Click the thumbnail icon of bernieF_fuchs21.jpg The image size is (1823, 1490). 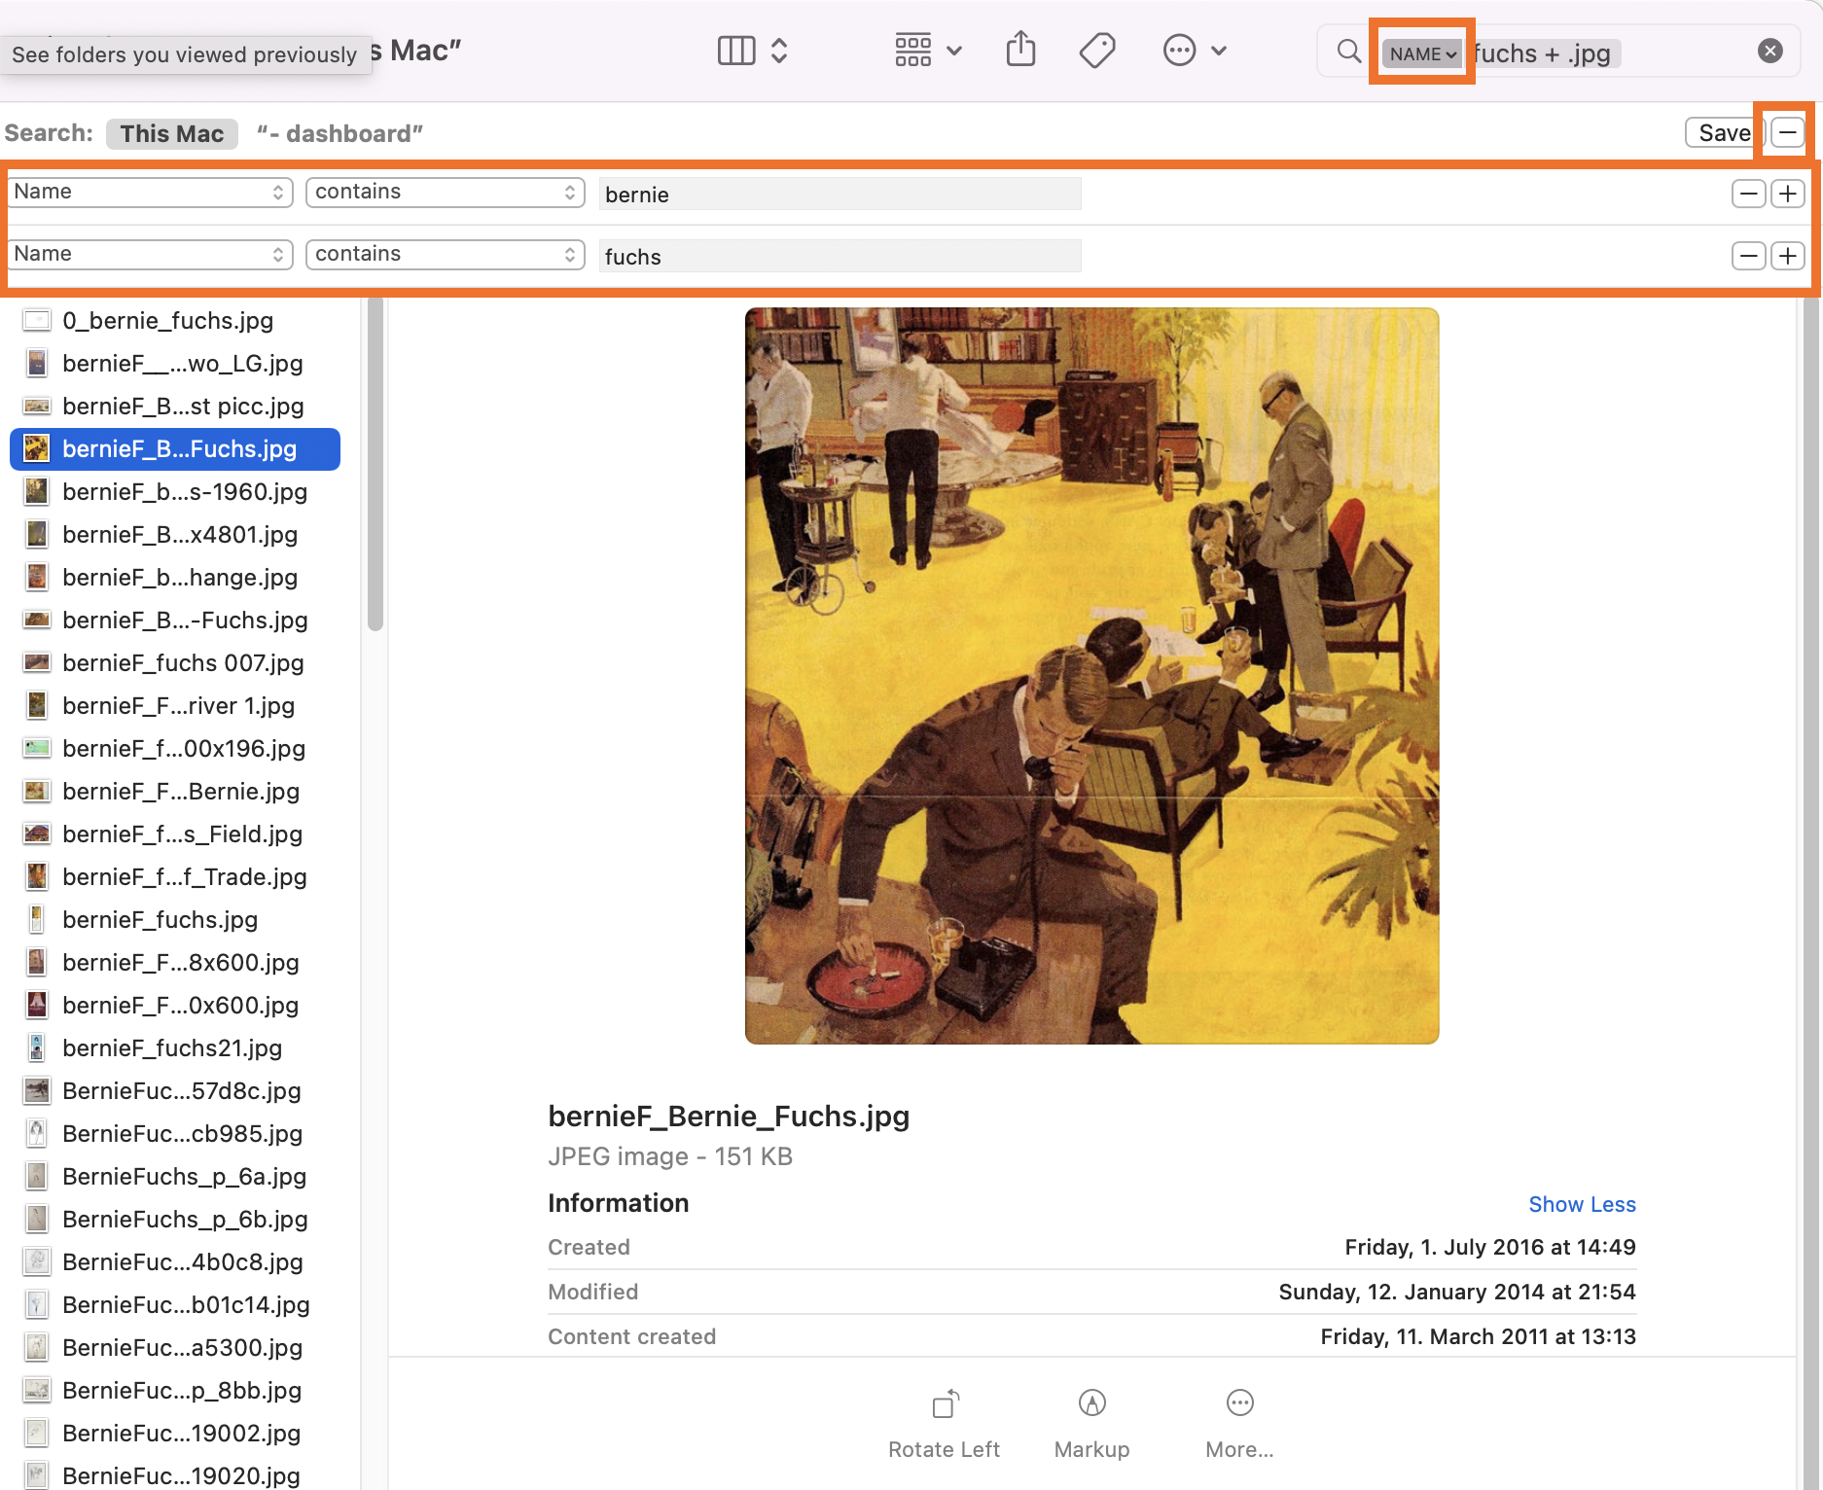pyautogui.click(x=37, y=1048)
